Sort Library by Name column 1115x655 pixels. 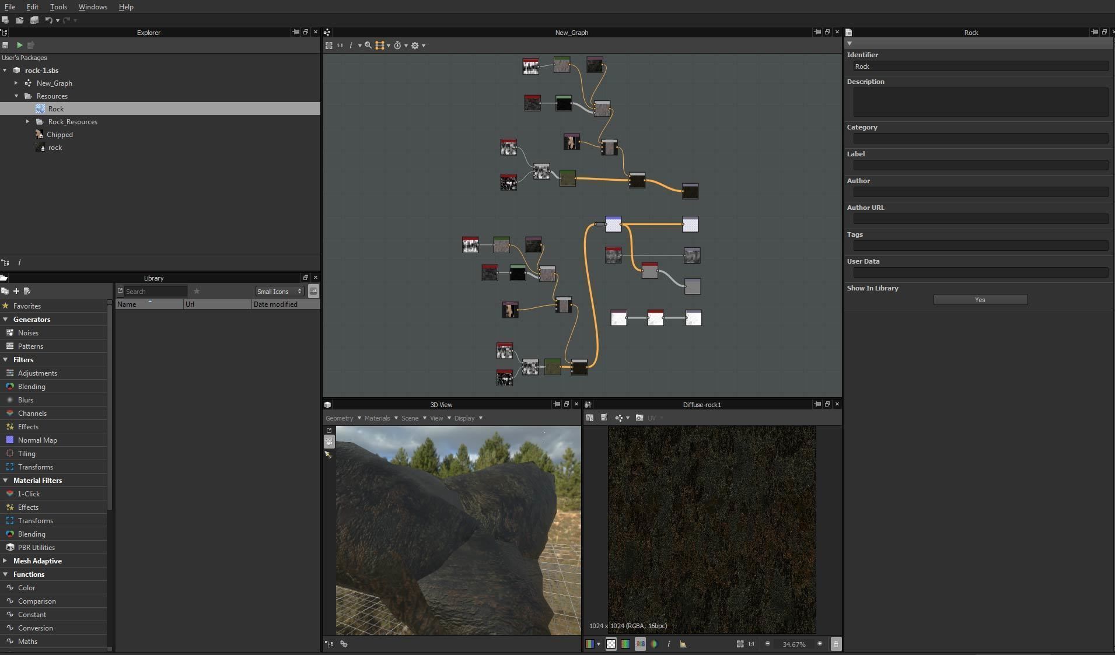click(149, 304)
